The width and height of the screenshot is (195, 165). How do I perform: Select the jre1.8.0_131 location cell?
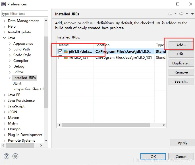click(124, 58)
